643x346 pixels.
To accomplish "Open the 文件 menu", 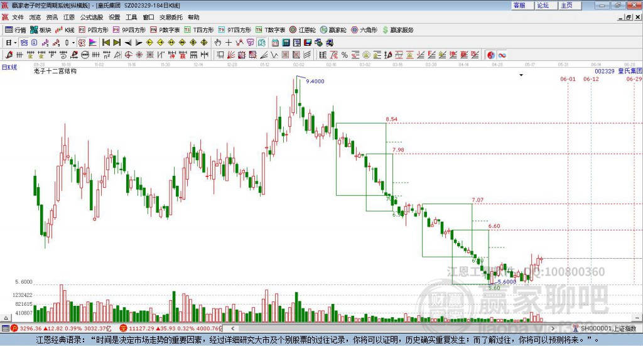I will coord(18,17).
